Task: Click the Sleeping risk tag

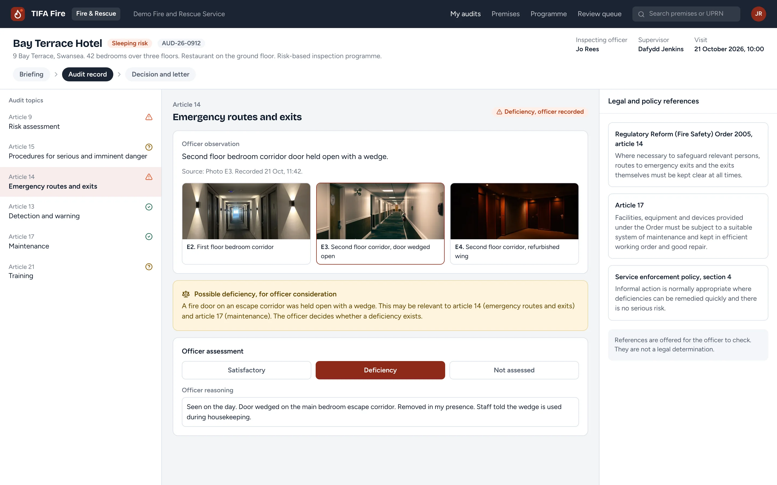Action: tap(130, 43)
